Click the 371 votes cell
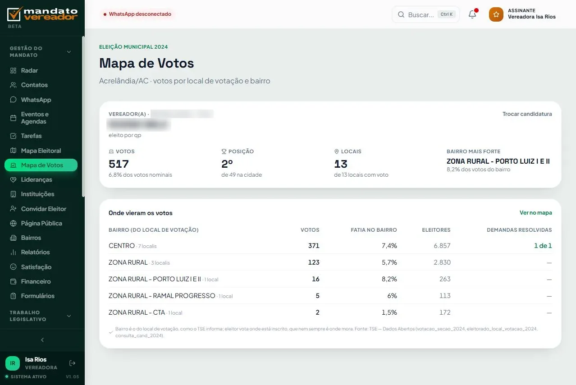Screen dimensions: 576x385 pyautogui.click(x=314, y=246)
